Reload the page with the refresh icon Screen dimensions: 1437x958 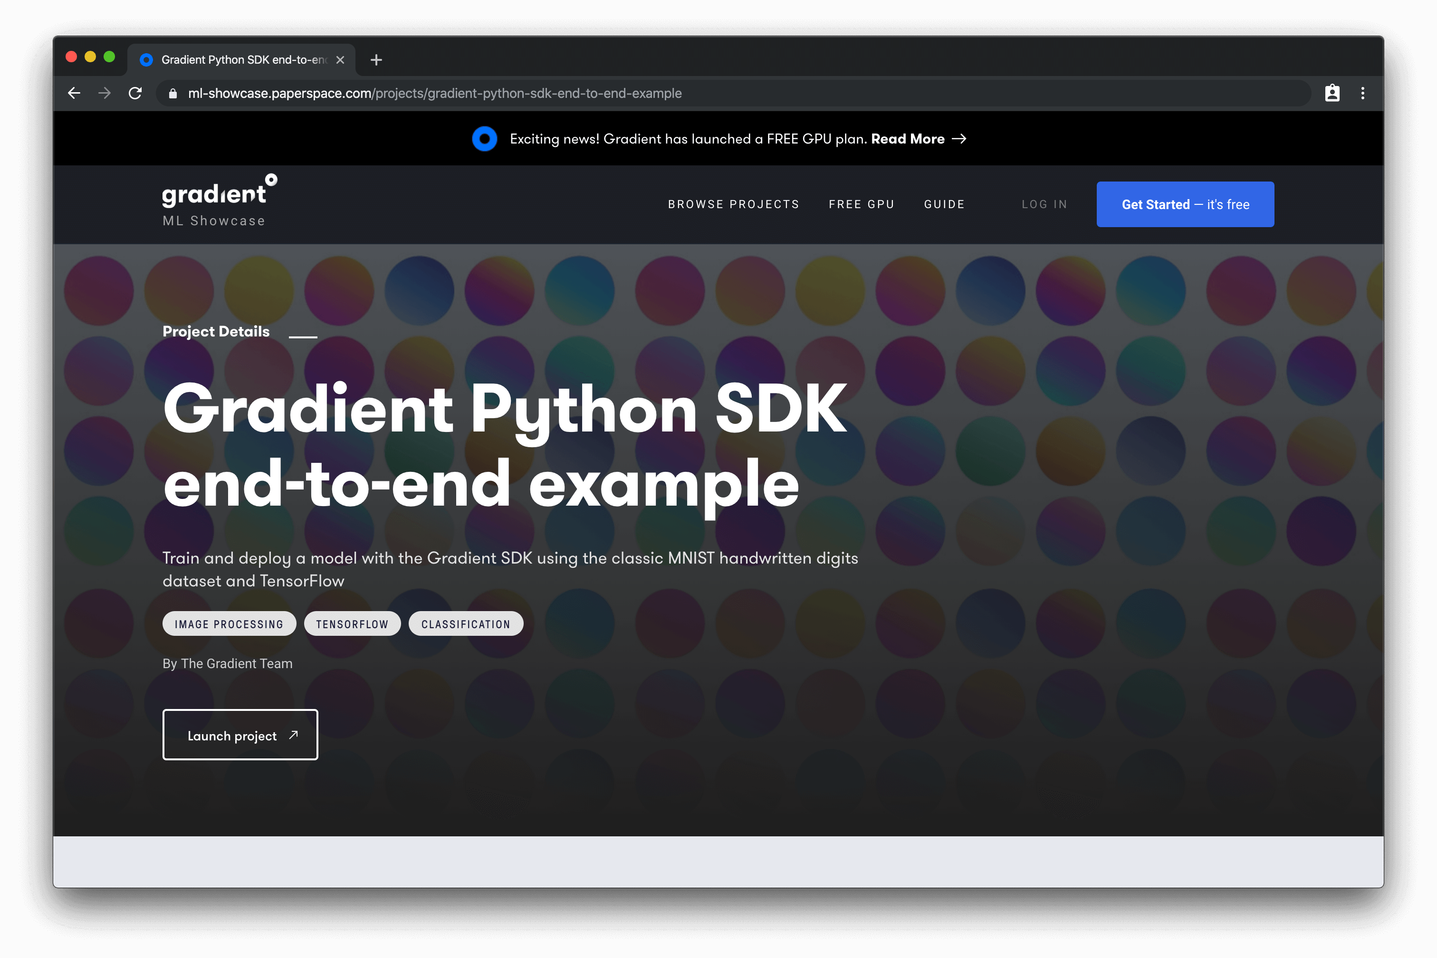pos(135,93)
